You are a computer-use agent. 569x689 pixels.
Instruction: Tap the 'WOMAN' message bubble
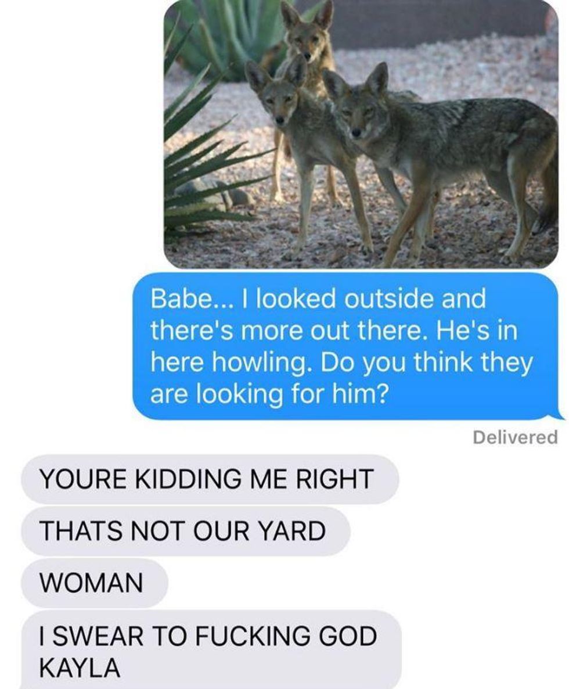(95, 583)
